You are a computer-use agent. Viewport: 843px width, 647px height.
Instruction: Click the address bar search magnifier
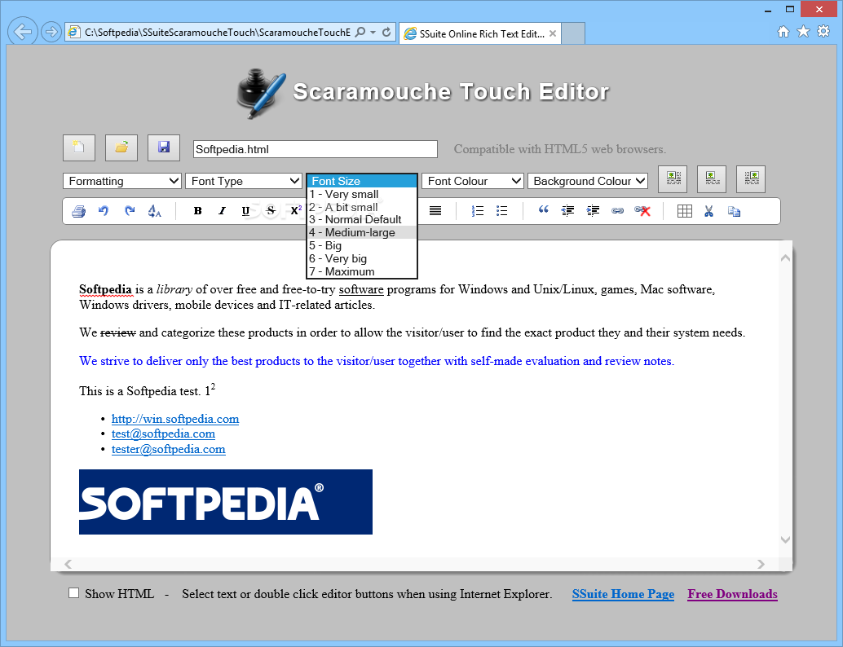360,33
